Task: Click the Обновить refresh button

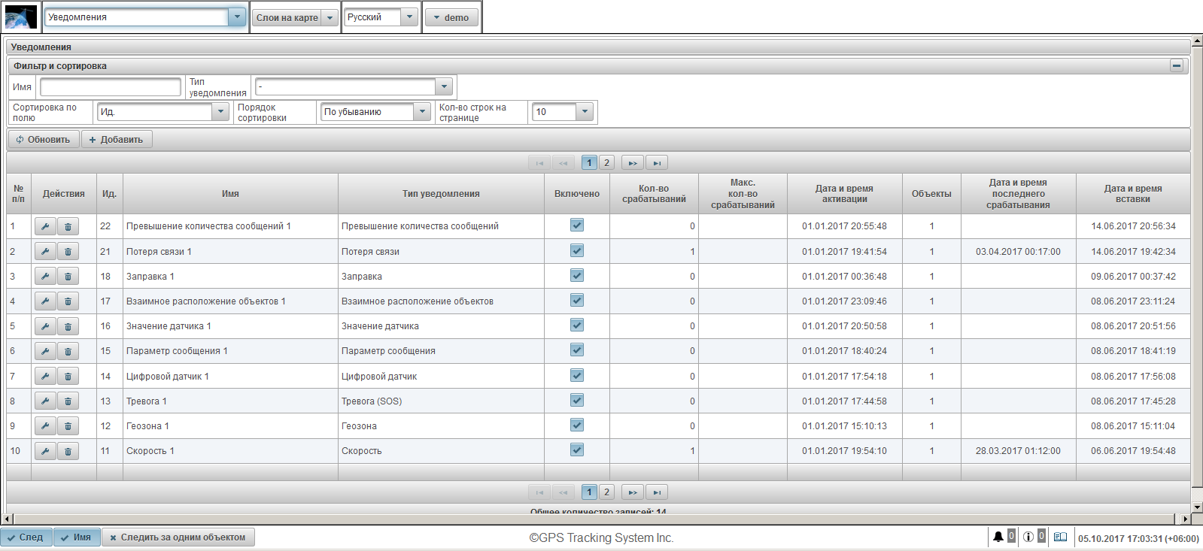Action: click(x=44, y=140)
